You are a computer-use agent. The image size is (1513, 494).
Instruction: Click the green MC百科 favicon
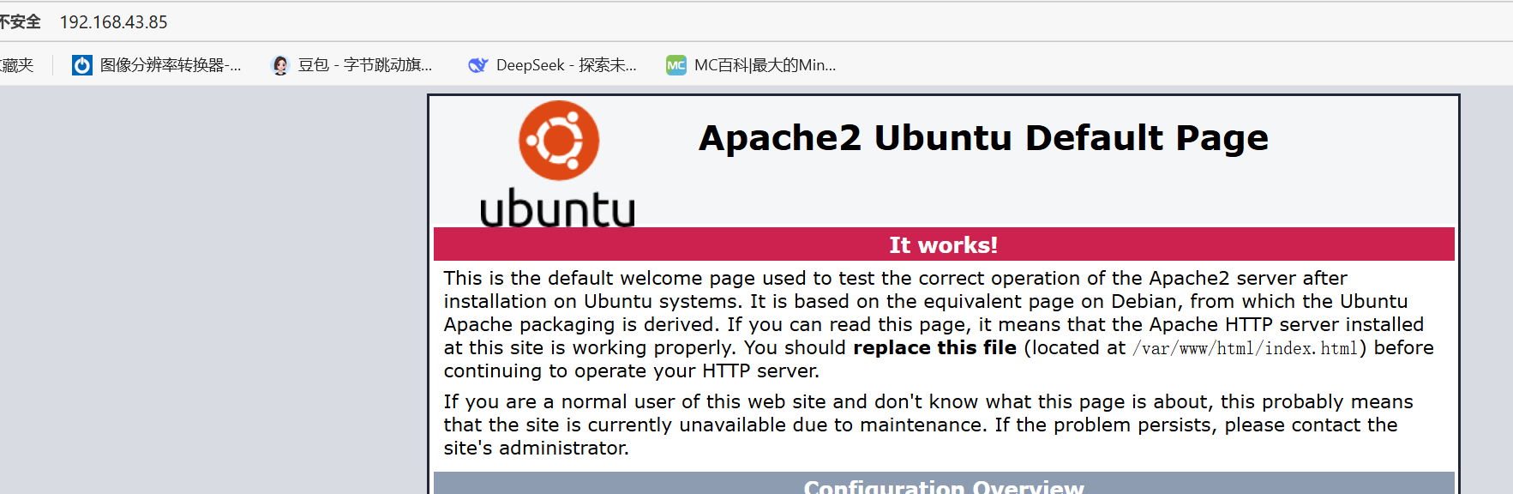[676, 65]
